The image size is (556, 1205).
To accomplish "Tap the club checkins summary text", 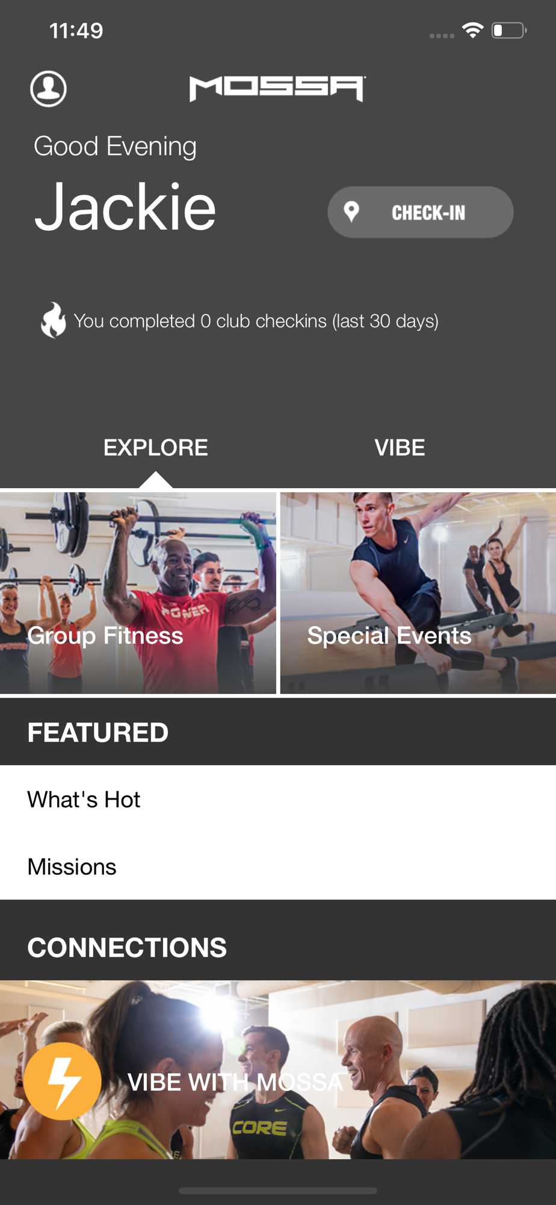I will point(256,321).
